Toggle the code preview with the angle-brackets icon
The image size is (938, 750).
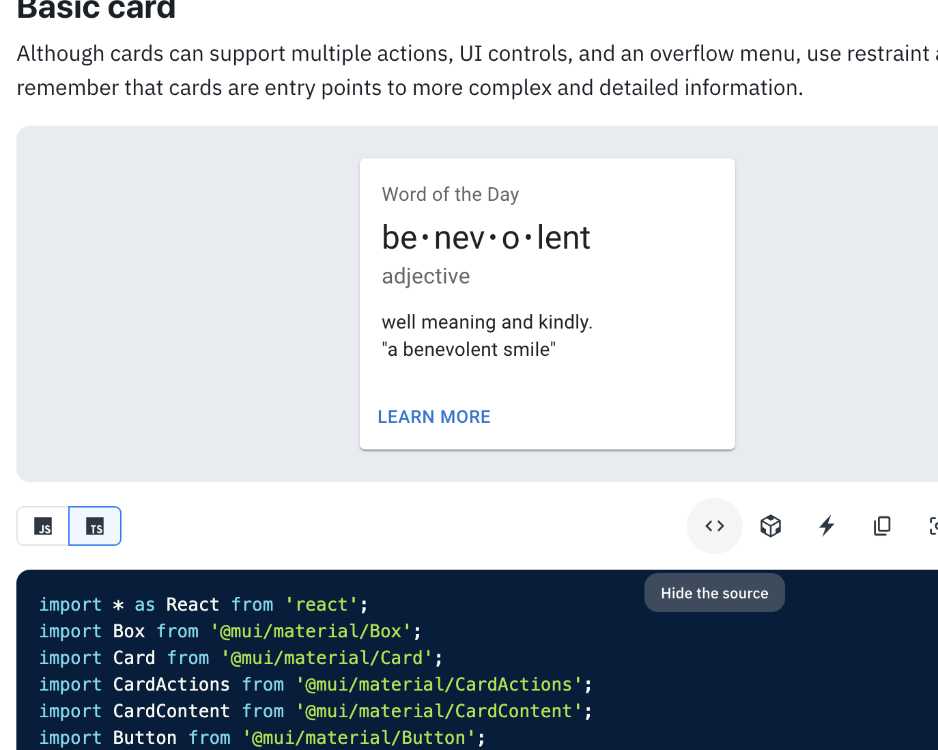pyautogui.click(x=714, y=526)
